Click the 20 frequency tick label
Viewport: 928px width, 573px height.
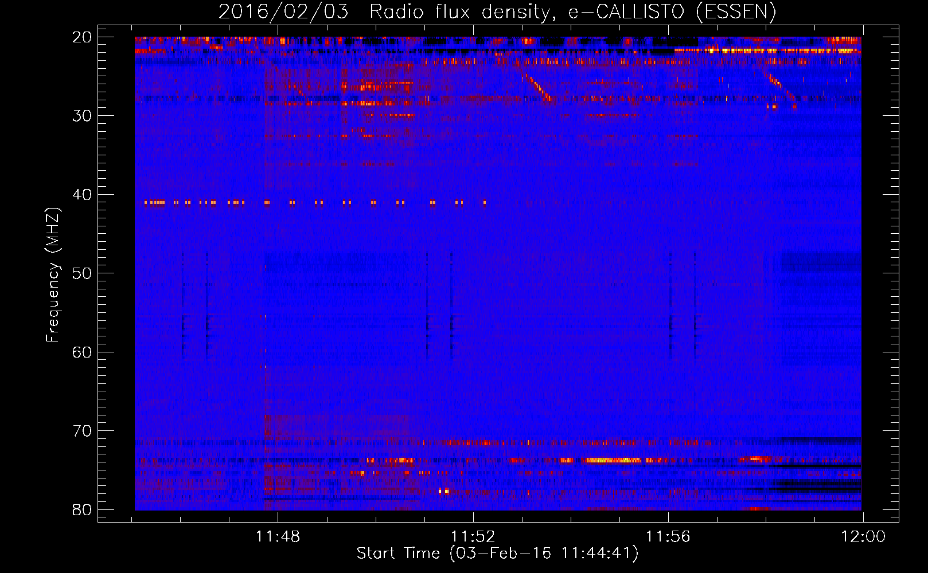tap(82, 37)
